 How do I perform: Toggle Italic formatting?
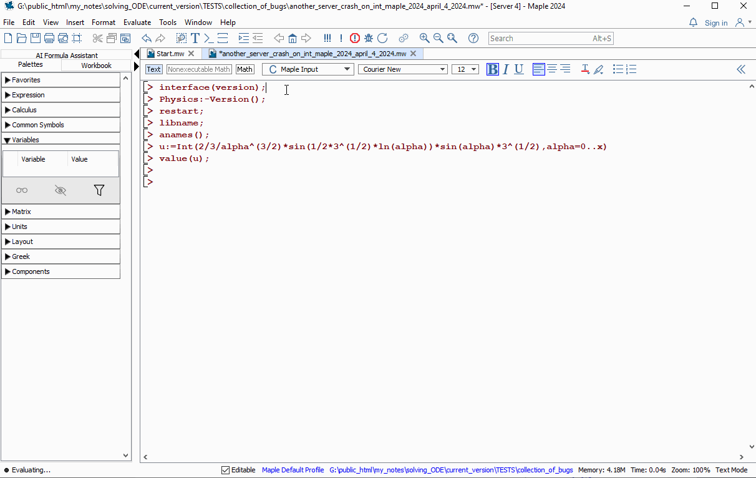point(506,69)
